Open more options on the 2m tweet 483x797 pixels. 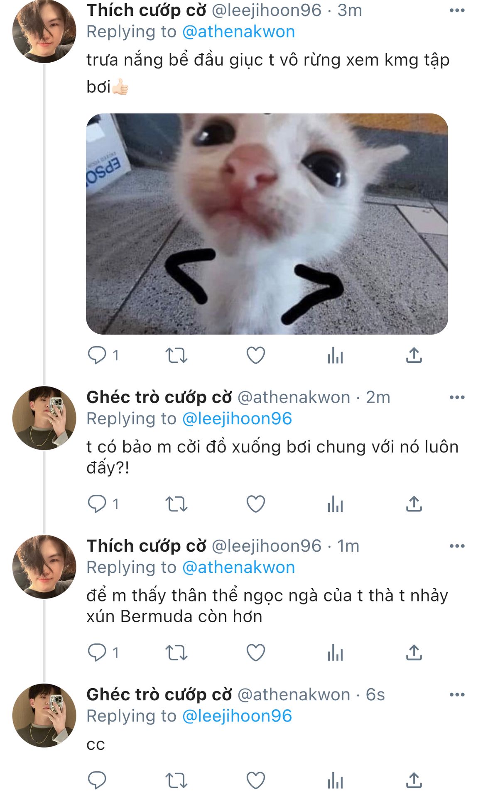click(x=457, y=397)
